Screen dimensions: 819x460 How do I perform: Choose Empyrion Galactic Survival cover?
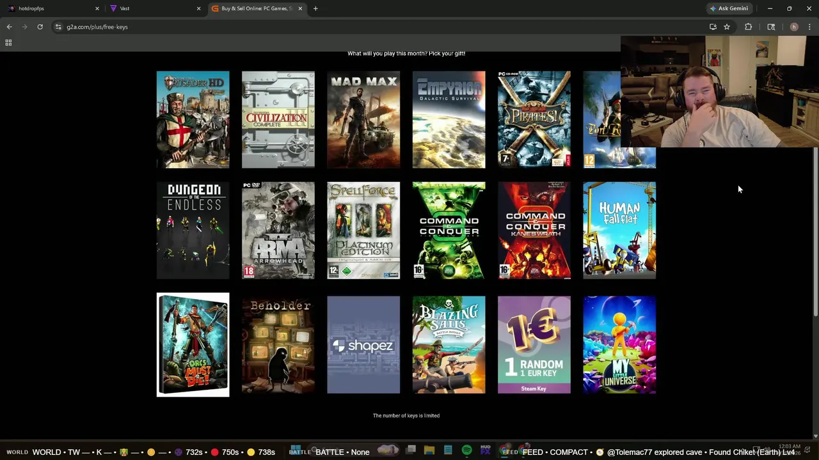point(449,119)
